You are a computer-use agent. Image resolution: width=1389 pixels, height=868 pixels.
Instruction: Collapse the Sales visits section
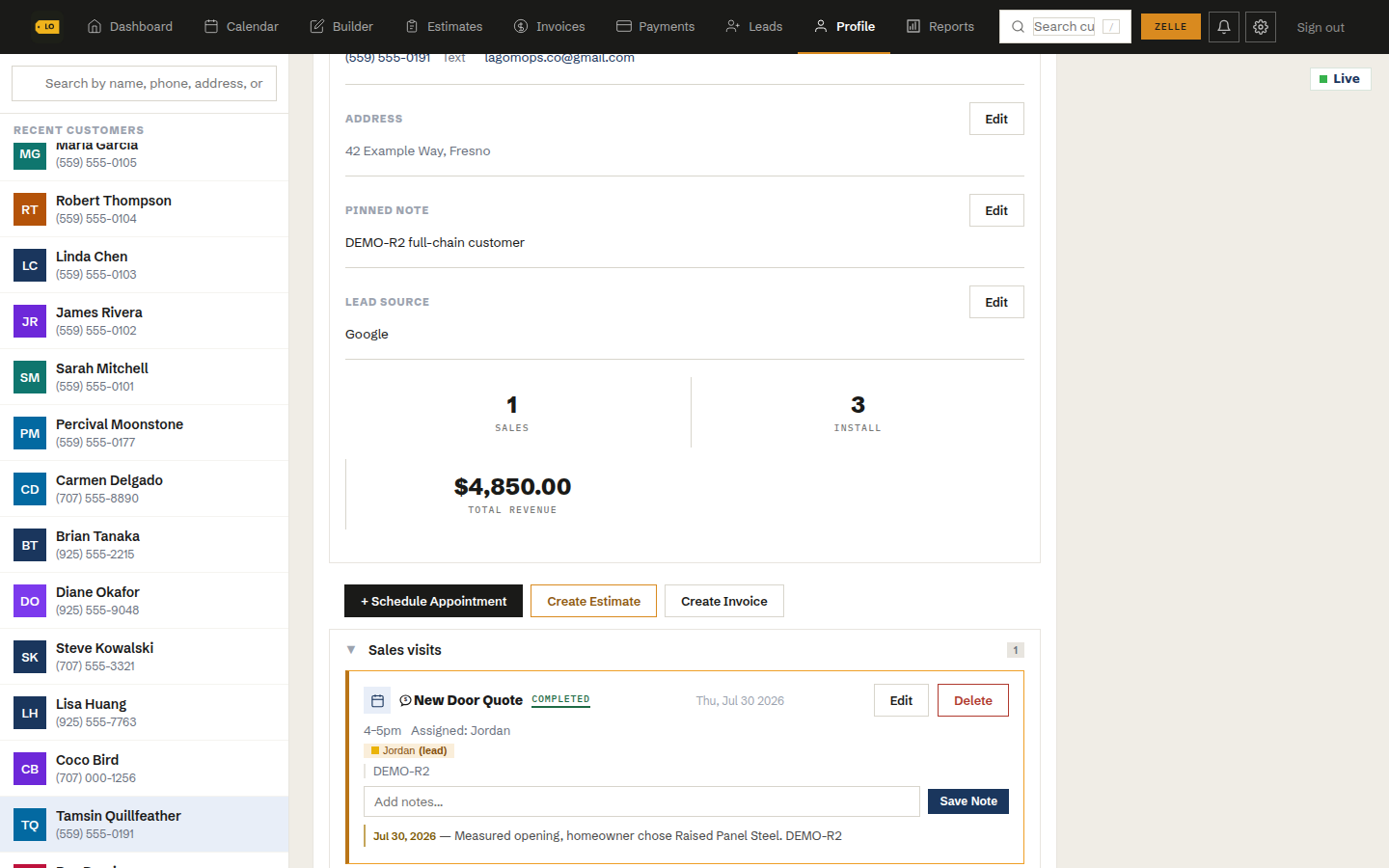coord(351,650)
